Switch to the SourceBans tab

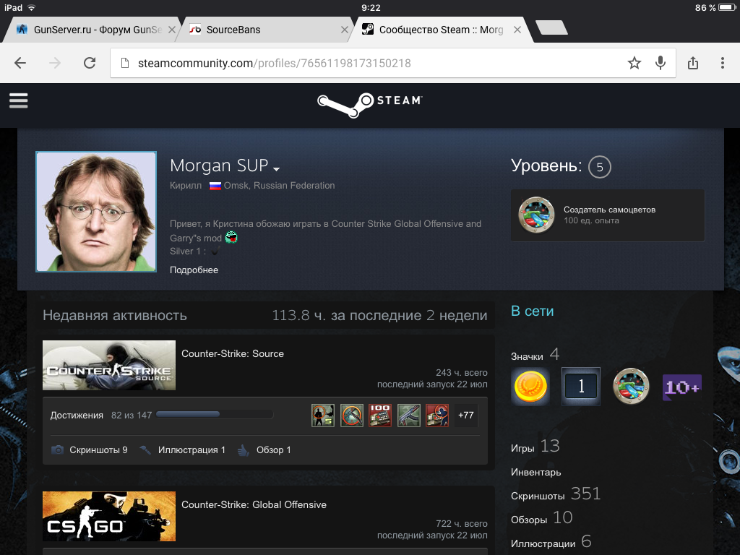233,30
